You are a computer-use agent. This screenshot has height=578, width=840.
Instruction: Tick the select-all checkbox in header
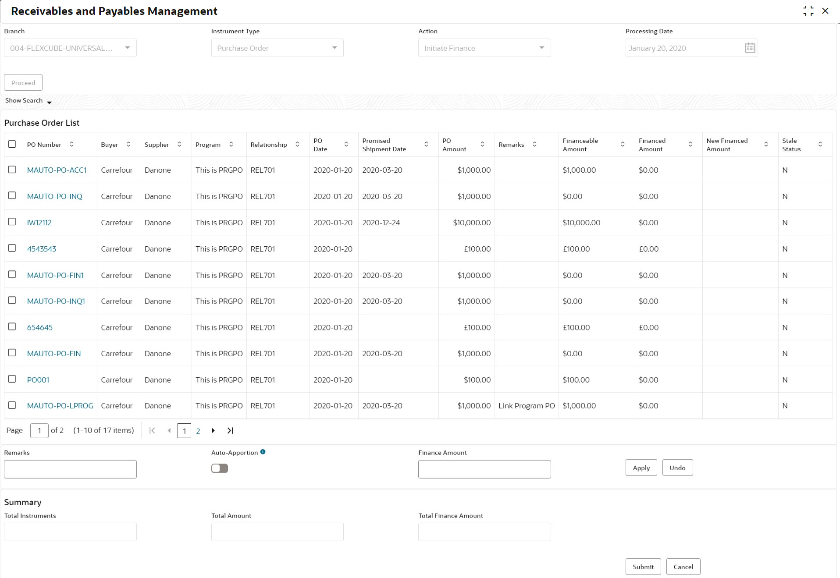(x=12, y=144)
